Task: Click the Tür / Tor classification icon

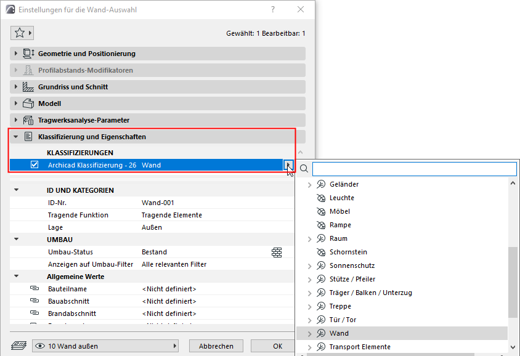Action: [x=321, y=320]
